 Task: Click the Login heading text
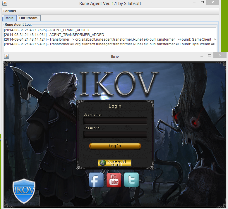(115, 106)
